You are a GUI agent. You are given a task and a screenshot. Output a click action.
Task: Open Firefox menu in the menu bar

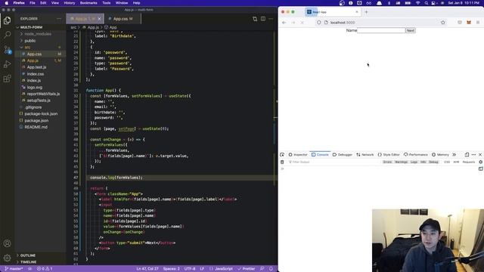(x=19, y=3)
